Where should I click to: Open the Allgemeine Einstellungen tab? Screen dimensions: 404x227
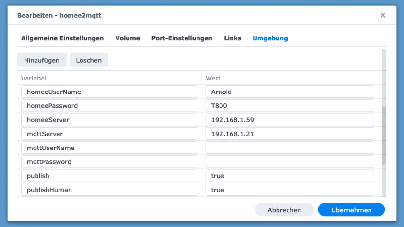tap(62, 38)
